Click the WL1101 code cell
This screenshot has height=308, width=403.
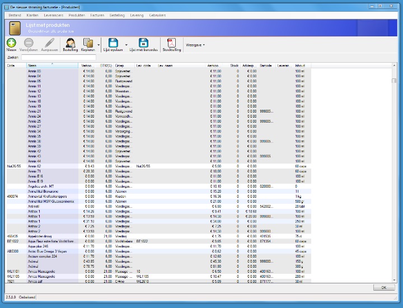pos(13,272)
